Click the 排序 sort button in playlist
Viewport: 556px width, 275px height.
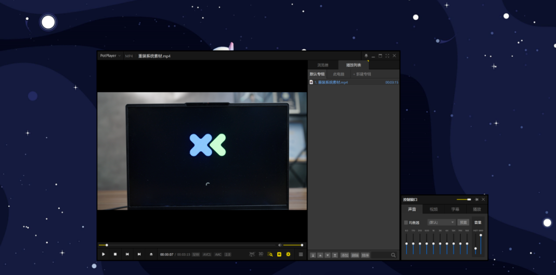point(365,255)
